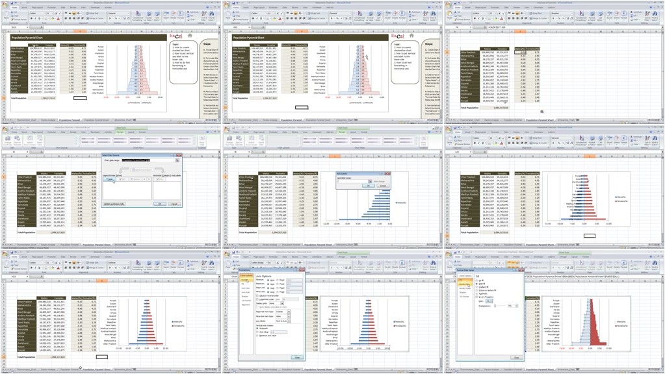Screen dimensions: 665x374
Task: Click OK in Select Data Source dialog
Action: click(x=159, y=204)
